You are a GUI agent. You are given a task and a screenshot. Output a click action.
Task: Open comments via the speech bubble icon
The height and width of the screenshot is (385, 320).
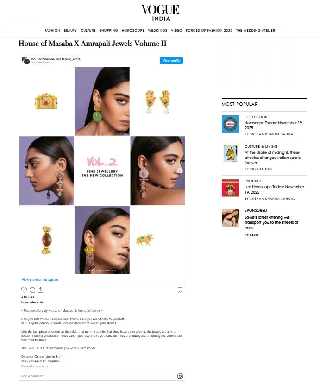tap(32, 290)
